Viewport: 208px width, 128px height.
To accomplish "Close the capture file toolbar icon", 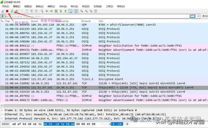I will point(31,11).
